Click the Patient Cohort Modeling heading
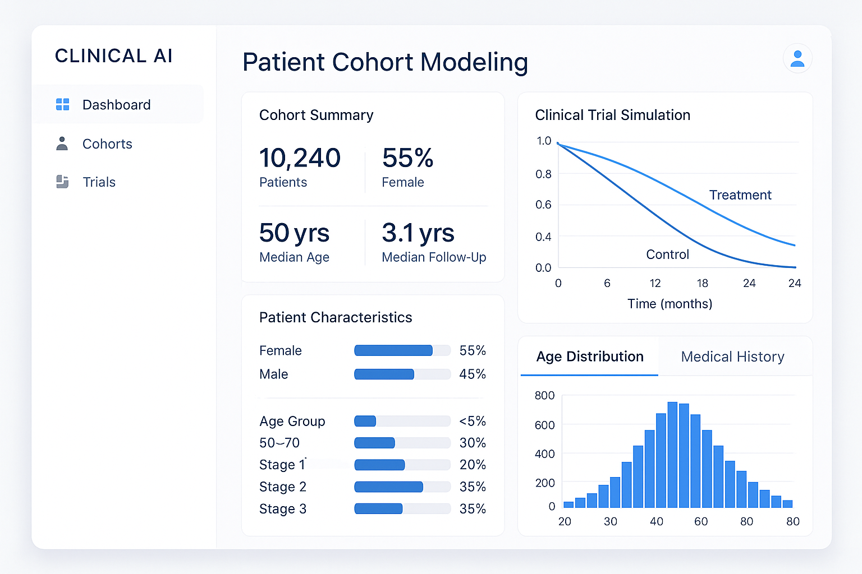Viewport: 862px width, 574px height. pyautogui.click(x=385, y=62)
